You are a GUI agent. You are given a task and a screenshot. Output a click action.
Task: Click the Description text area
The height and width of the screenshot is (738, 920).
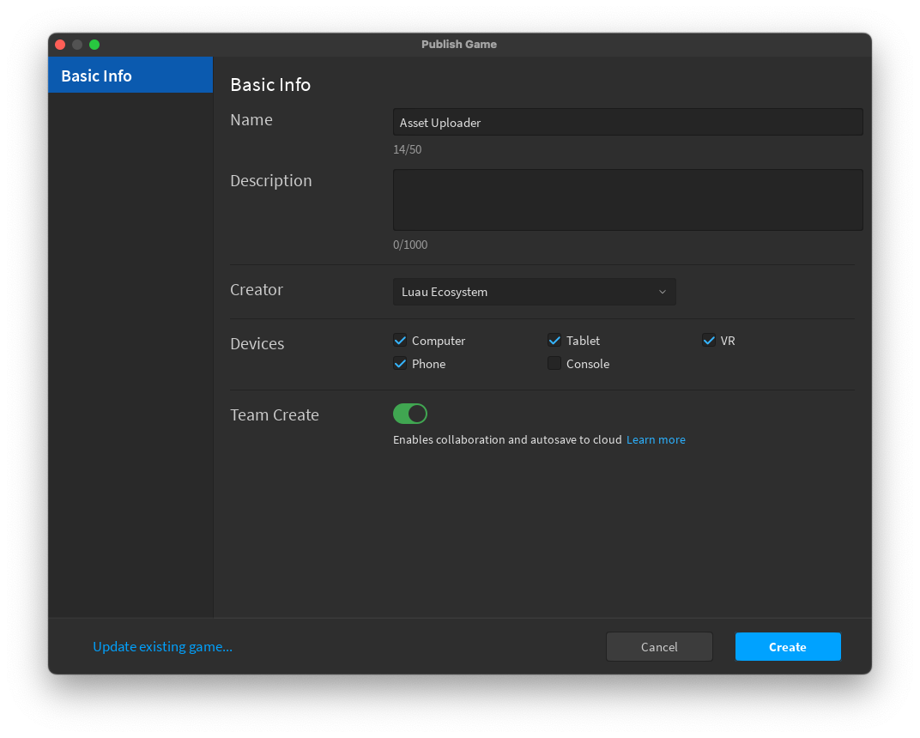click(627, 199)
